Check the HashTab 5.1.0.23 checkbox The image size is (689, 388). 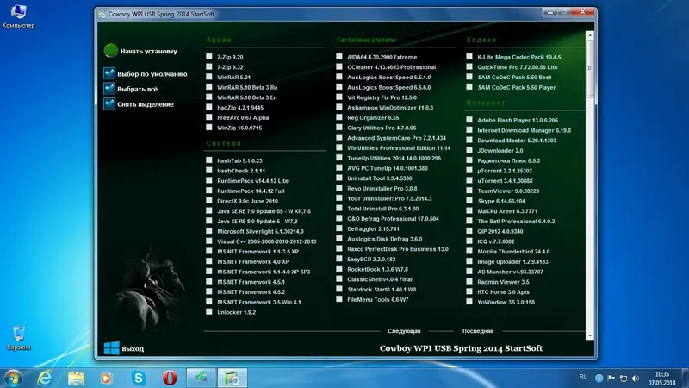[209, 160]
